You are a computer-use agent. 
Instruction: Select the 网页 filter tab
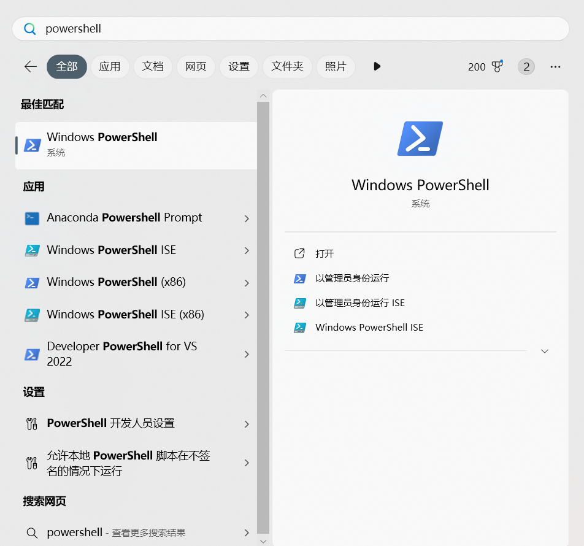(x=196, y=67)
